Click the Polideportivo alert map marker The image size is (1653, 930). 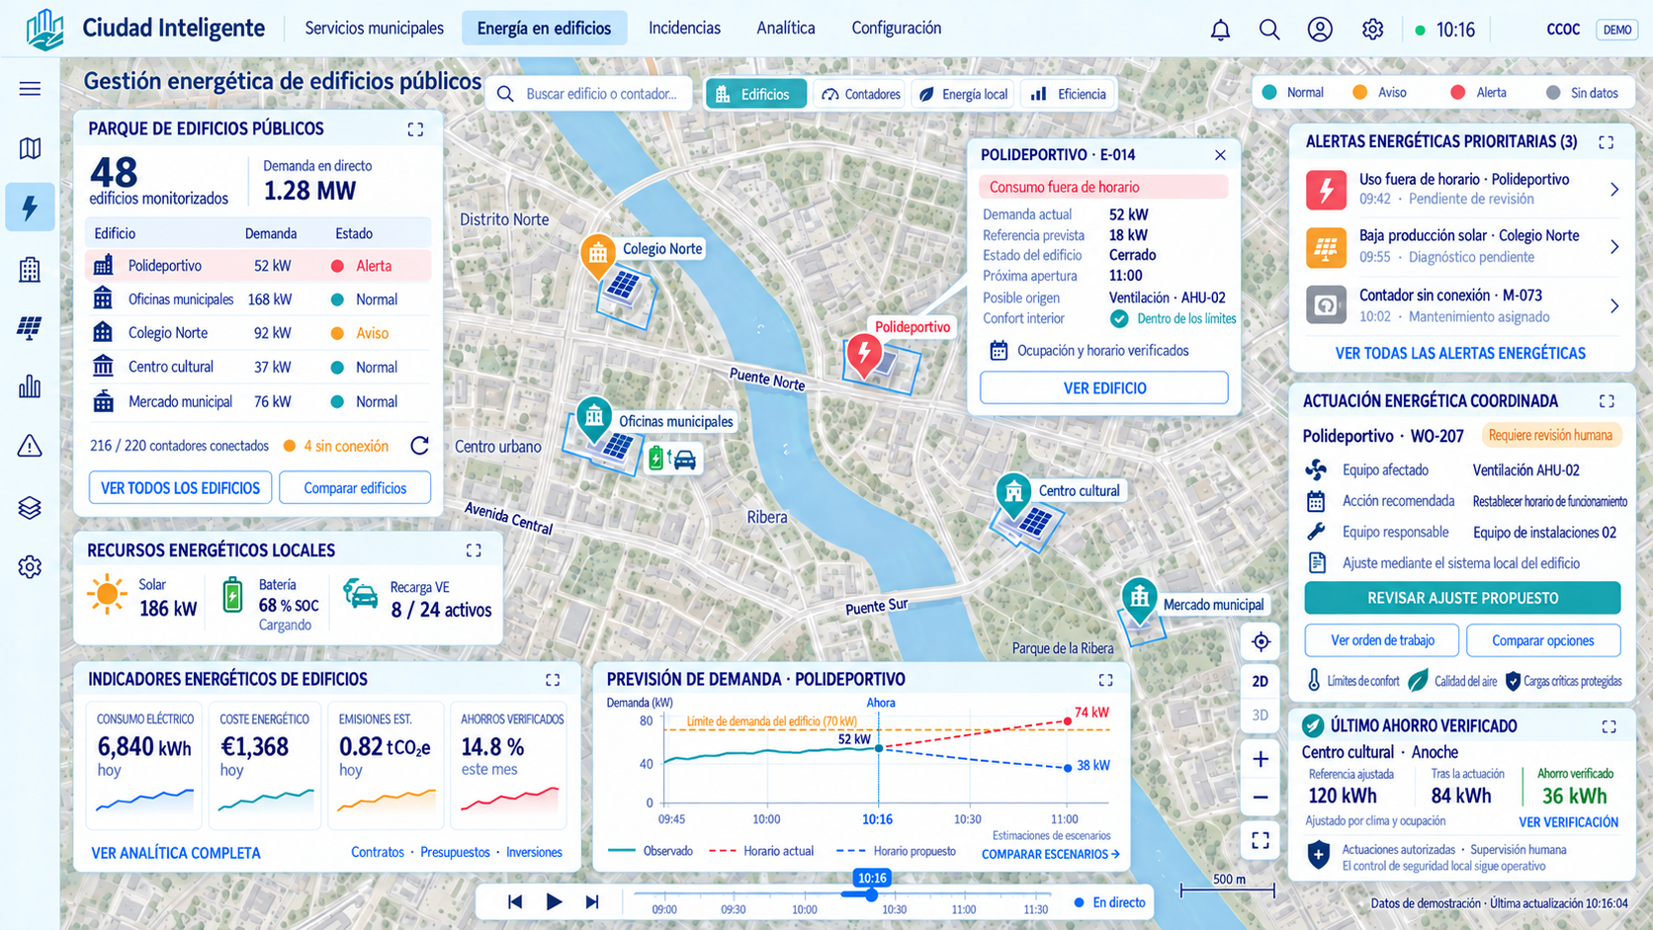[x=864, y=356]
